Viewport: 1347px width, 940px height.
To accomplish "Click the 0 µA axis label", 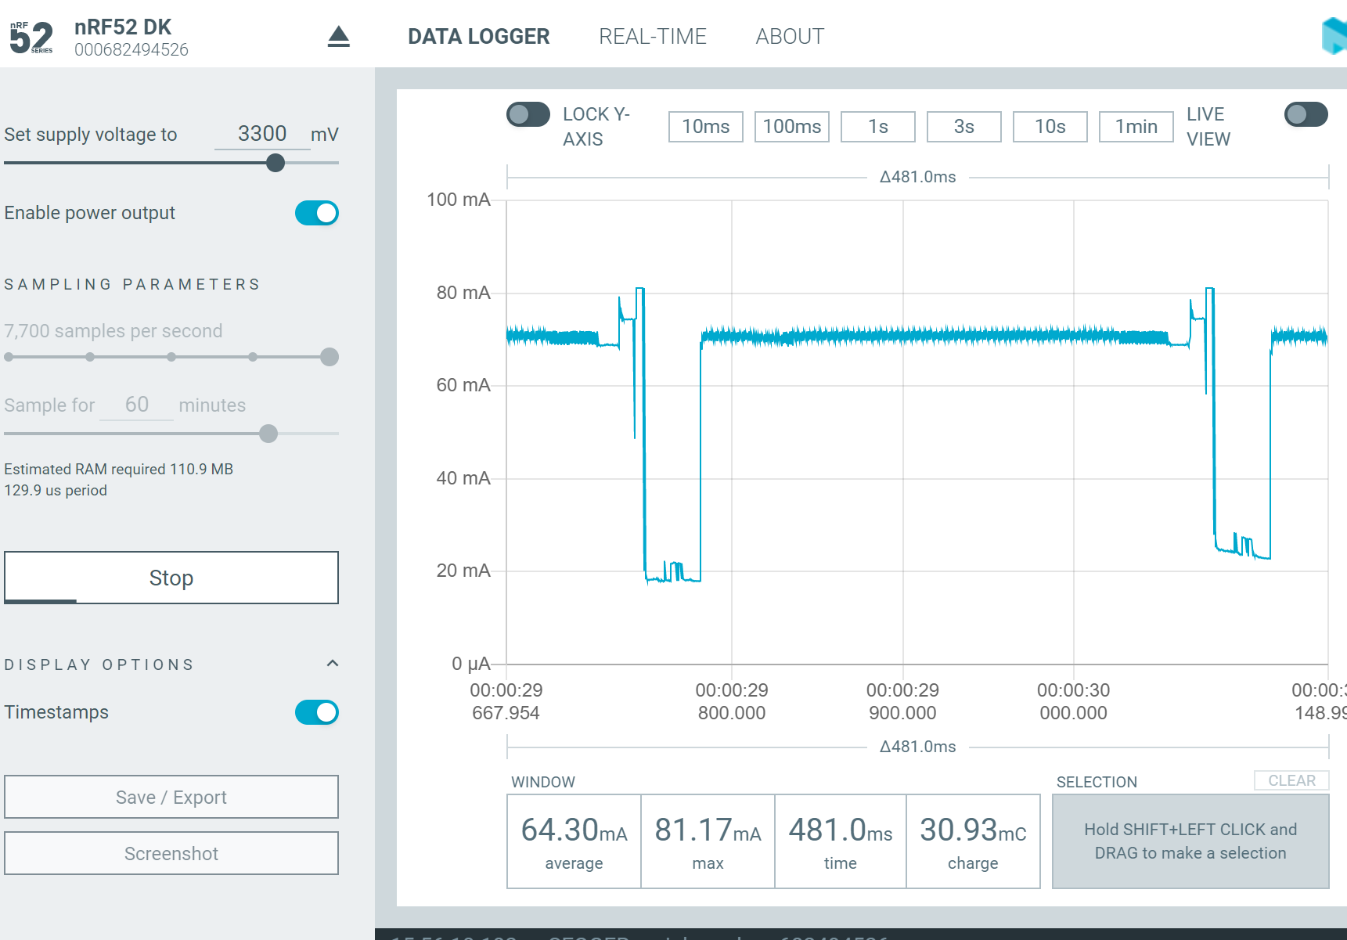I will click(471, 664).
